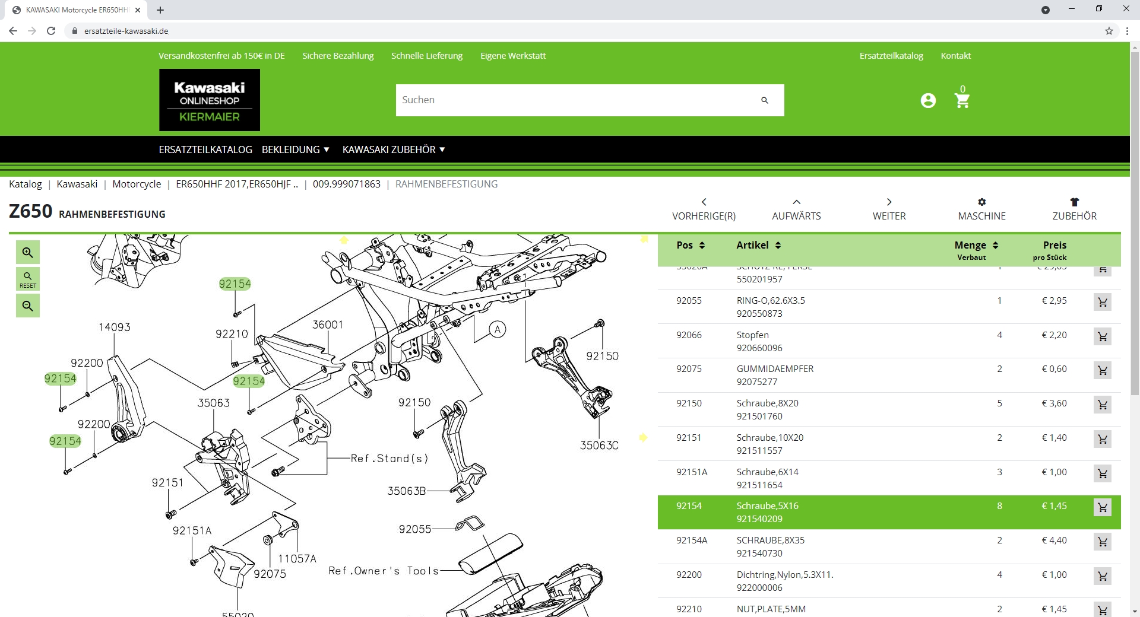Open Sichere Bezahlung link
This screenshot has height=617, width=1140.
[x=338, y=56]
